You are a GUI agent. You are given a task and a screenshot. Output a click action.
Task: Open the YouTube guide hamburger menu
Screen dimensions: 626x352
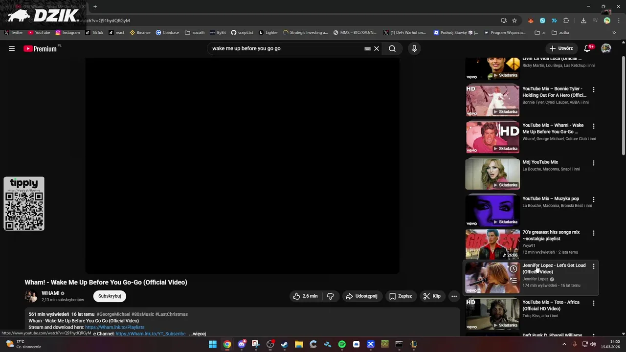click(12, 48)
